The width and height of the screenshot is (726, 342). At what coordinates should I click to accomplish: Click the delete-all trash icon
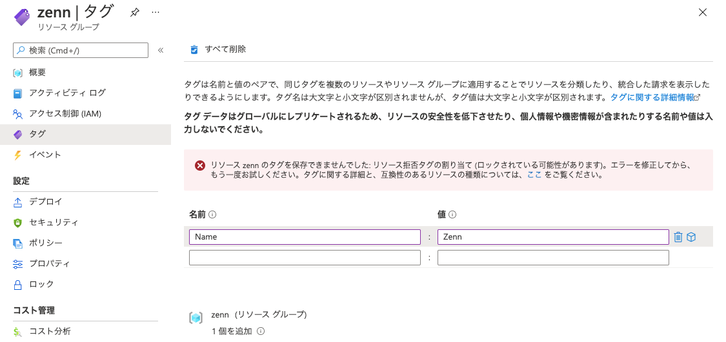(x=194, y=50)
